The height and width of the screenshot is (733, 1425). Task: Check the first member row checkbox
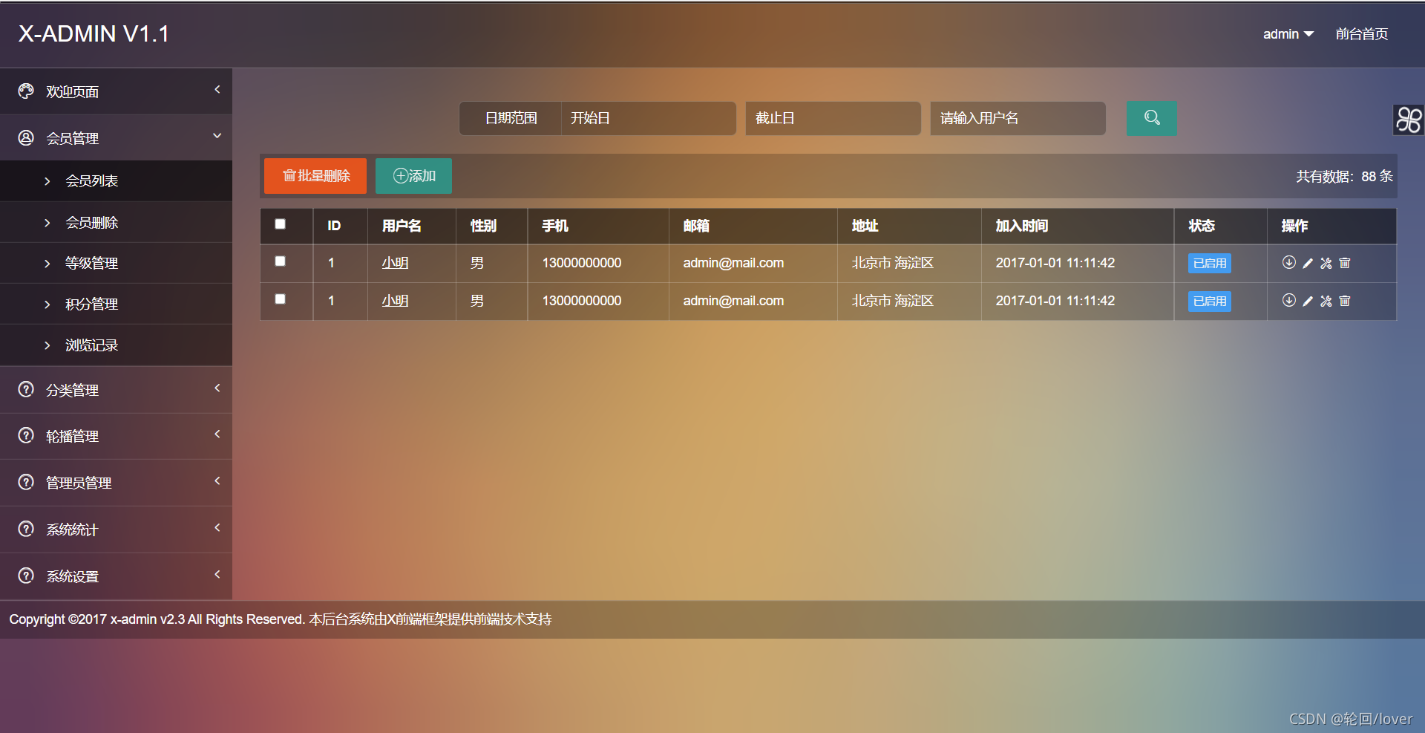tap(281, 261)
